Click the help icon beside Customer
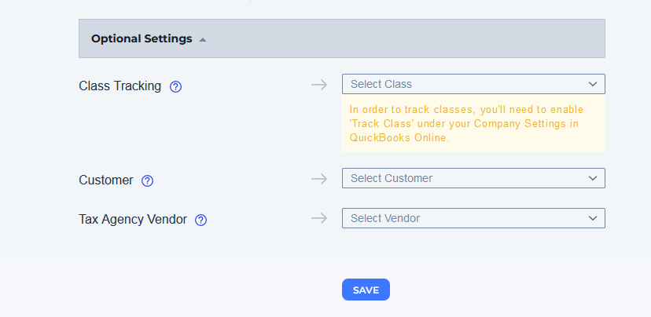 pyautogui.click(x=147, y=180)
